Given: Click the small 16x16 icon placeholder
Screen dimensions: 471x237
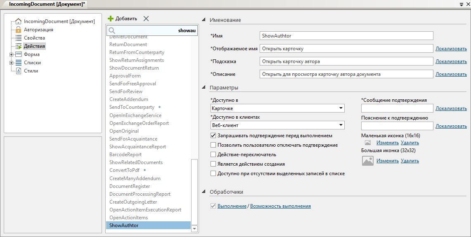Looking at the screenshot, I should (367, 143).
